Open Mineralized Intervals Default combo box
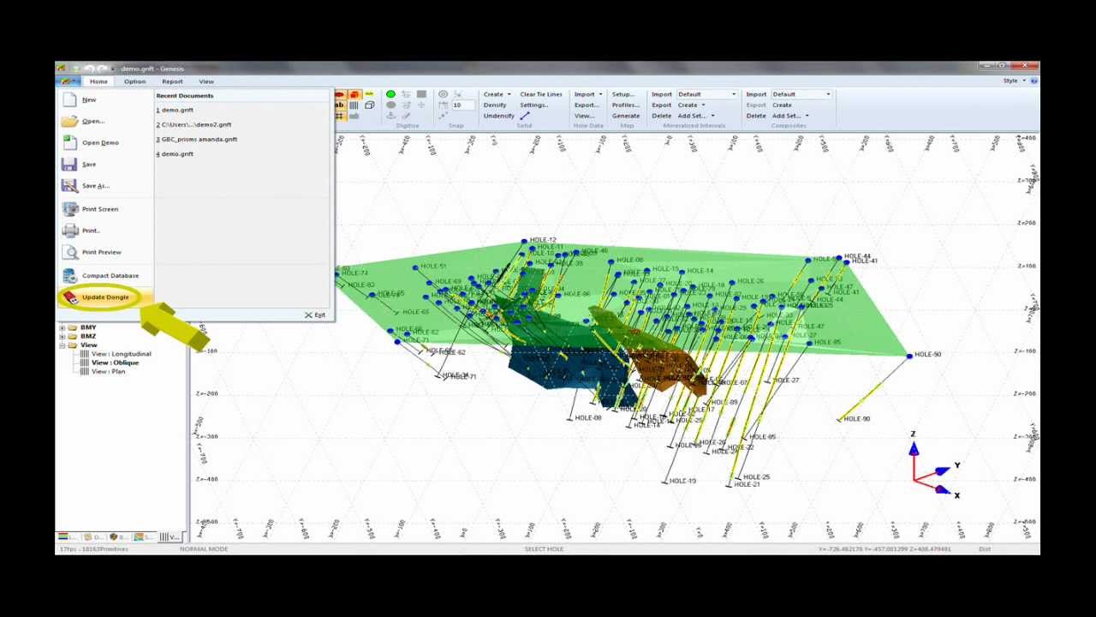Image resolution: width=1096 pixels, height=617 pixels. (706, 94)
